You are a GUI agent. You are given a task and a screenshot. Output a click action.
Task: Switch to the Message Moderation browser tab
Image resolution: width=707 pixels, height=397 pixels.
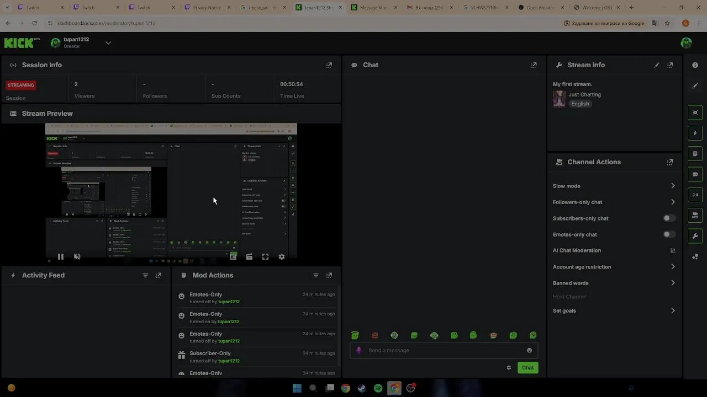[x=374, y=8]
